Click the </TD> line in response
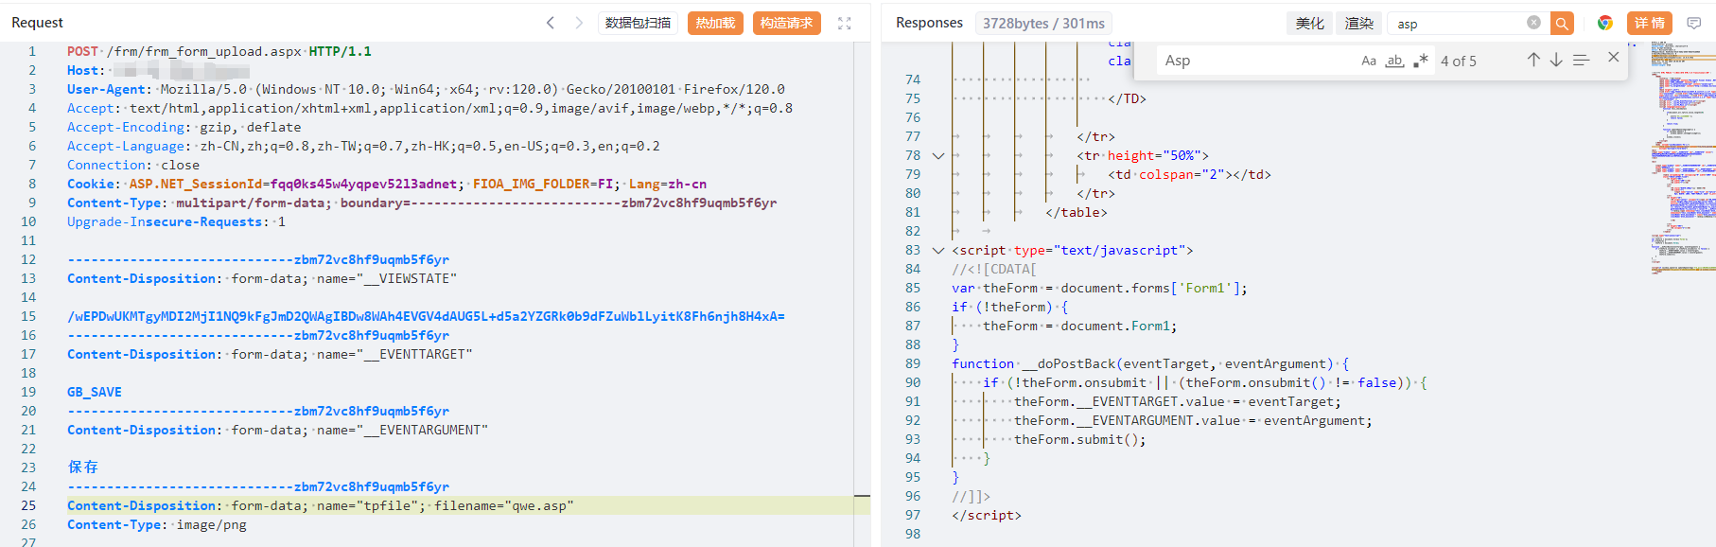The height and width of the screenshot is (547, 1716). coord(1127,99)
